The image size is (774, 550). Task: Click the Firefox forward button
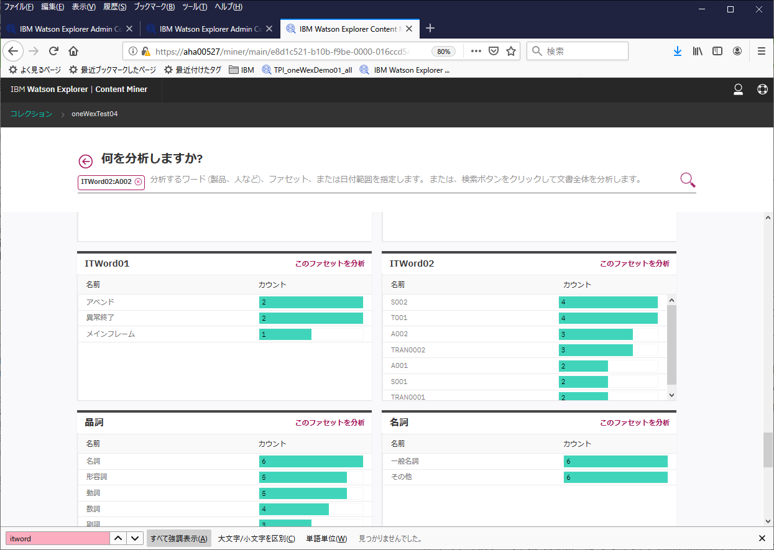tap(34, 51)
